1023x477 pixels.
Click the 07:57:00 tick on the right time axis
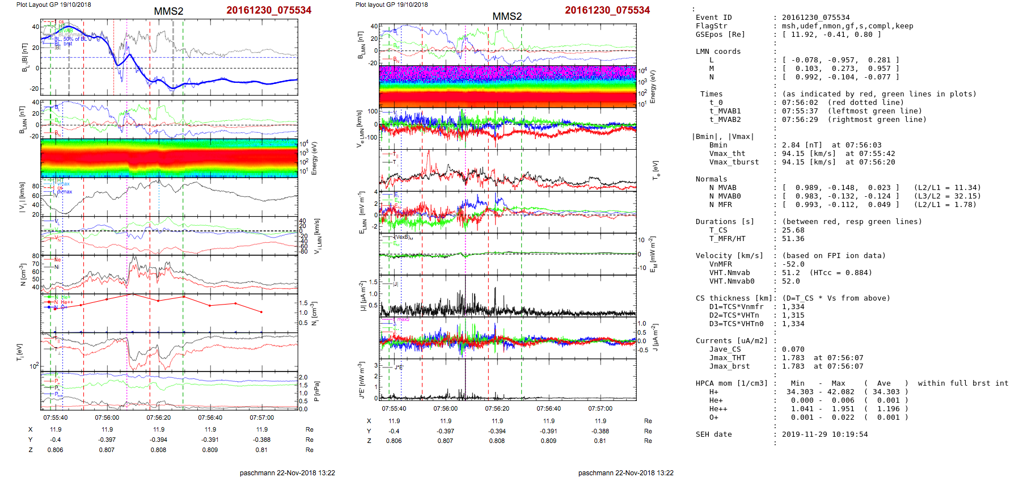600,408
